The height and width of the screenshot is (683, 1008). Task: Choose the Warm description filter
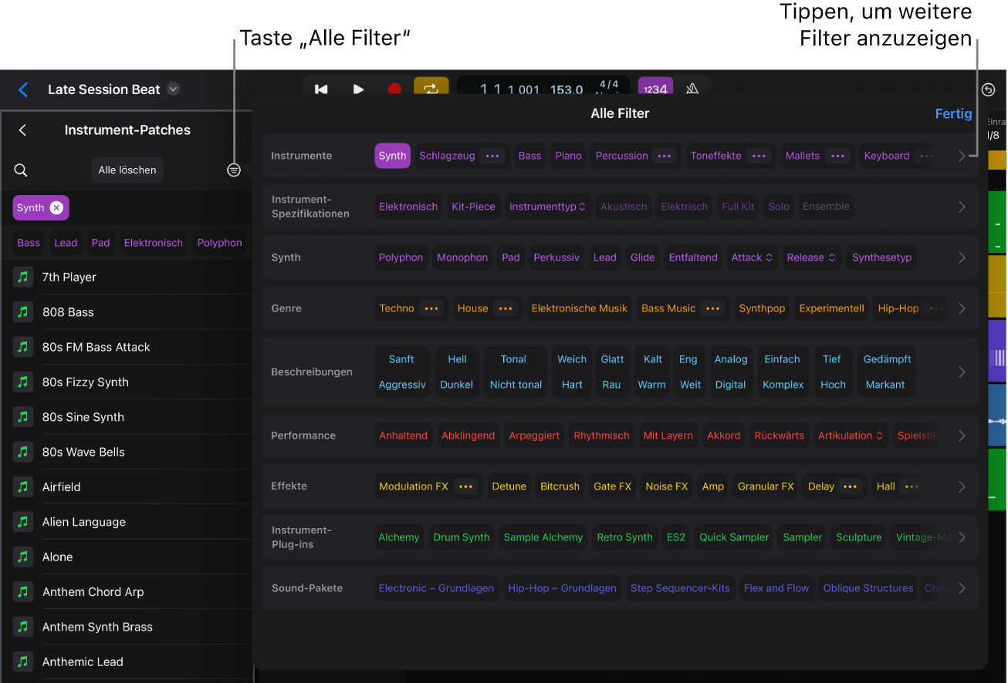click(651, 385)
